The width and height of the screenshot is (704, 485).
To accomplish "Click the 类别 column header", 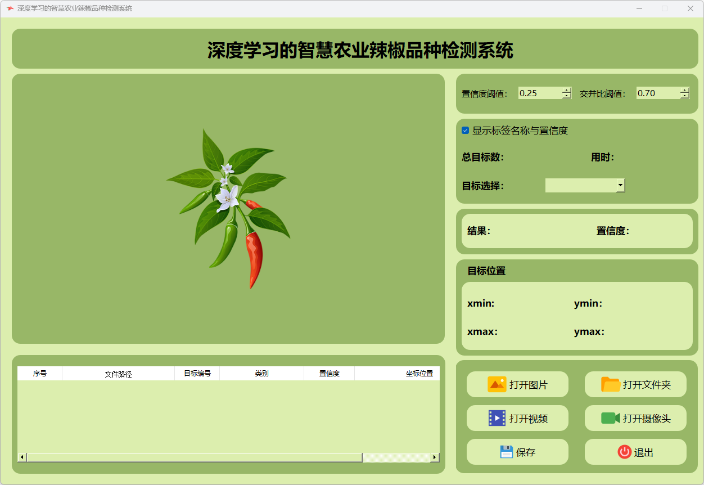I will [261, 374].
